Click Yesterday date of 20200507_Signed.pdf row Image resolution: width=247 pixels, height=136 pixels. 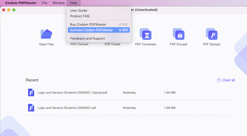click(x=129, y=93)
